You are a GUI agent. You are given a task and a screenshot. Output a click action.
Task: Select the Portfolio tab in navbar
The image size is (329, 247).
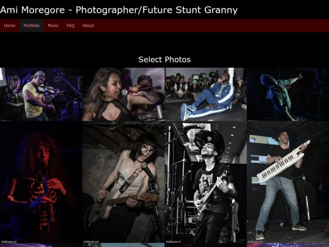coord(32,26)
